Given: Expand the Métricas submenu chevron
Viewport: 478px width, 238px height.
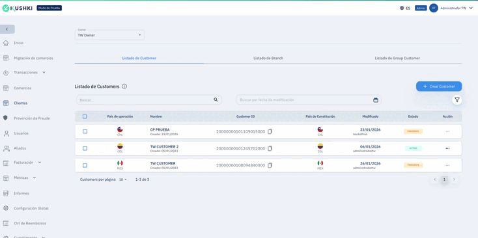Looking at the screenshot, I should [x=35, y=178].
